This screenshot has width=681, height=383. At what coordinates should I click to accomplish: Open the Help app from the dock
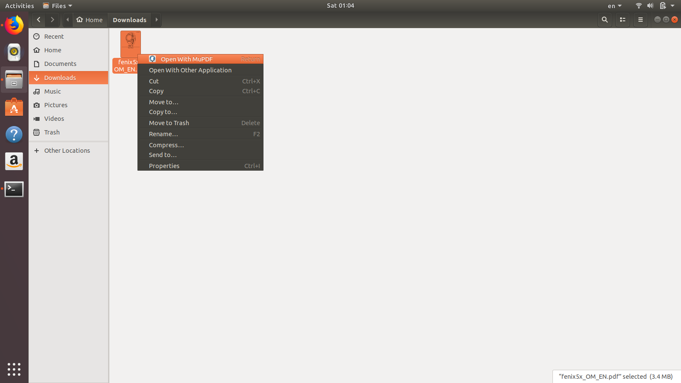click(x=14, y=134)
